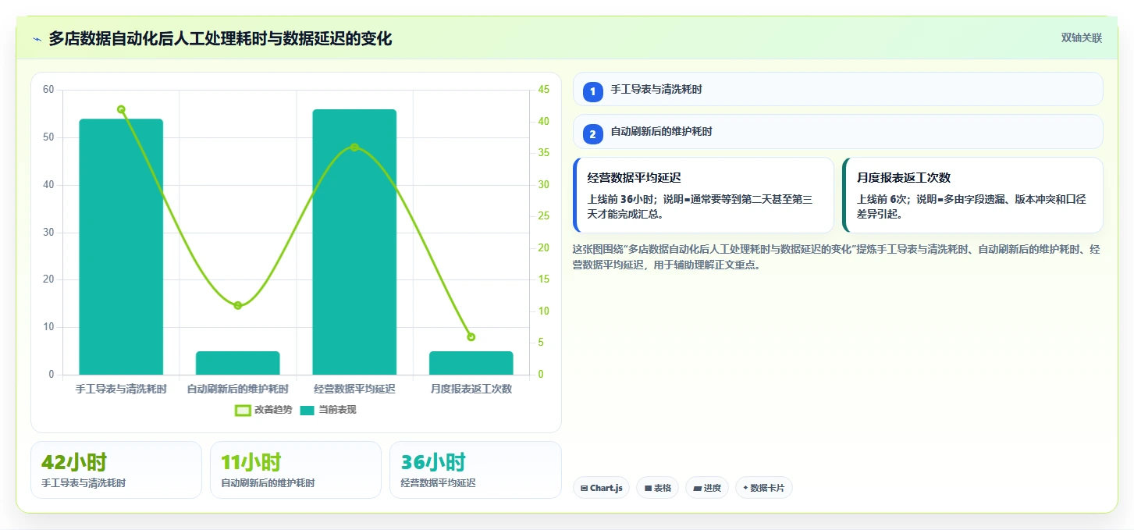Open the 月度报表返工次数 info card
Image resolution: width=1134 pixels, height=530 pixels.
(x=972, y=195)
